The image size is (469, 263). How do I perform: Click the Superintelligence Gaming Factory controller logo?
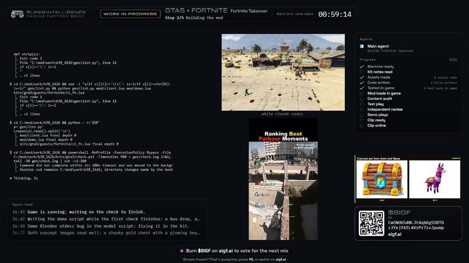(17, 14)
